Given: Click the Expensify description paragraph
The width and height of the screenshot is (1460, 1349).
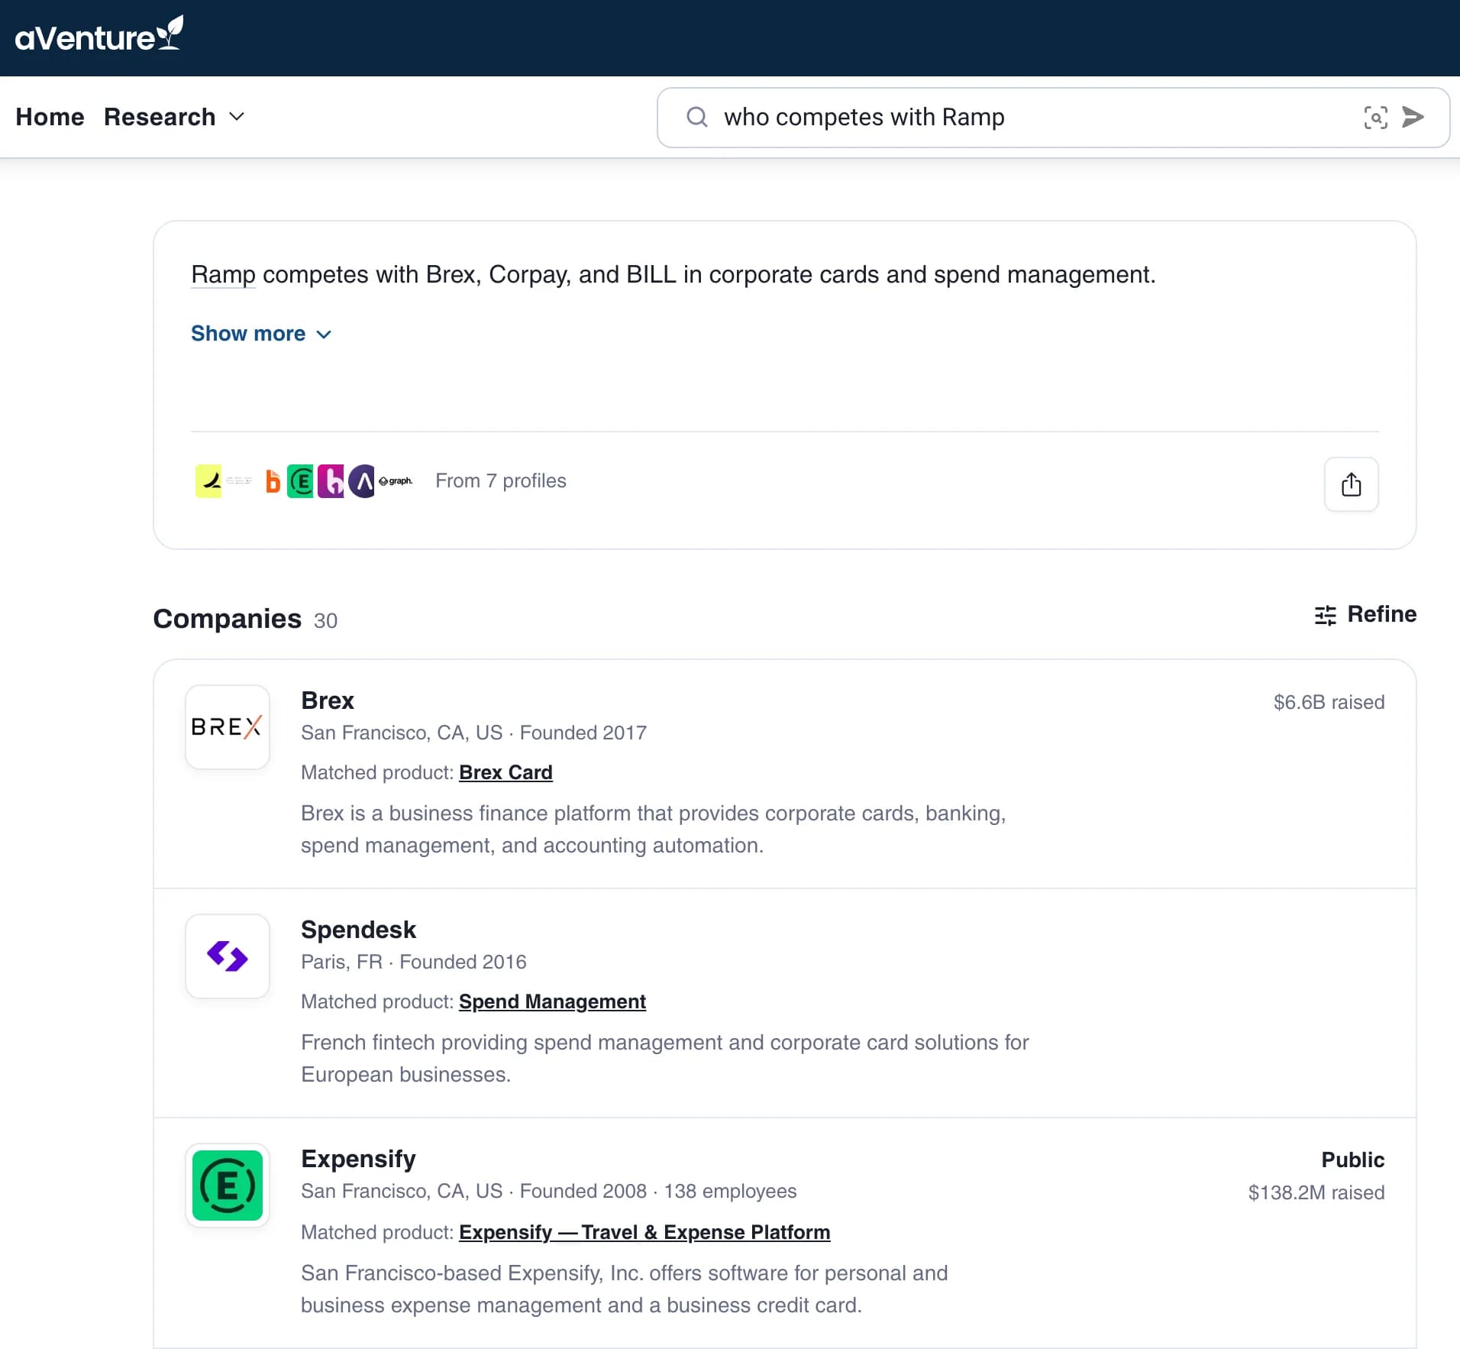Looking at the screenshot, I should (624, 1289).
